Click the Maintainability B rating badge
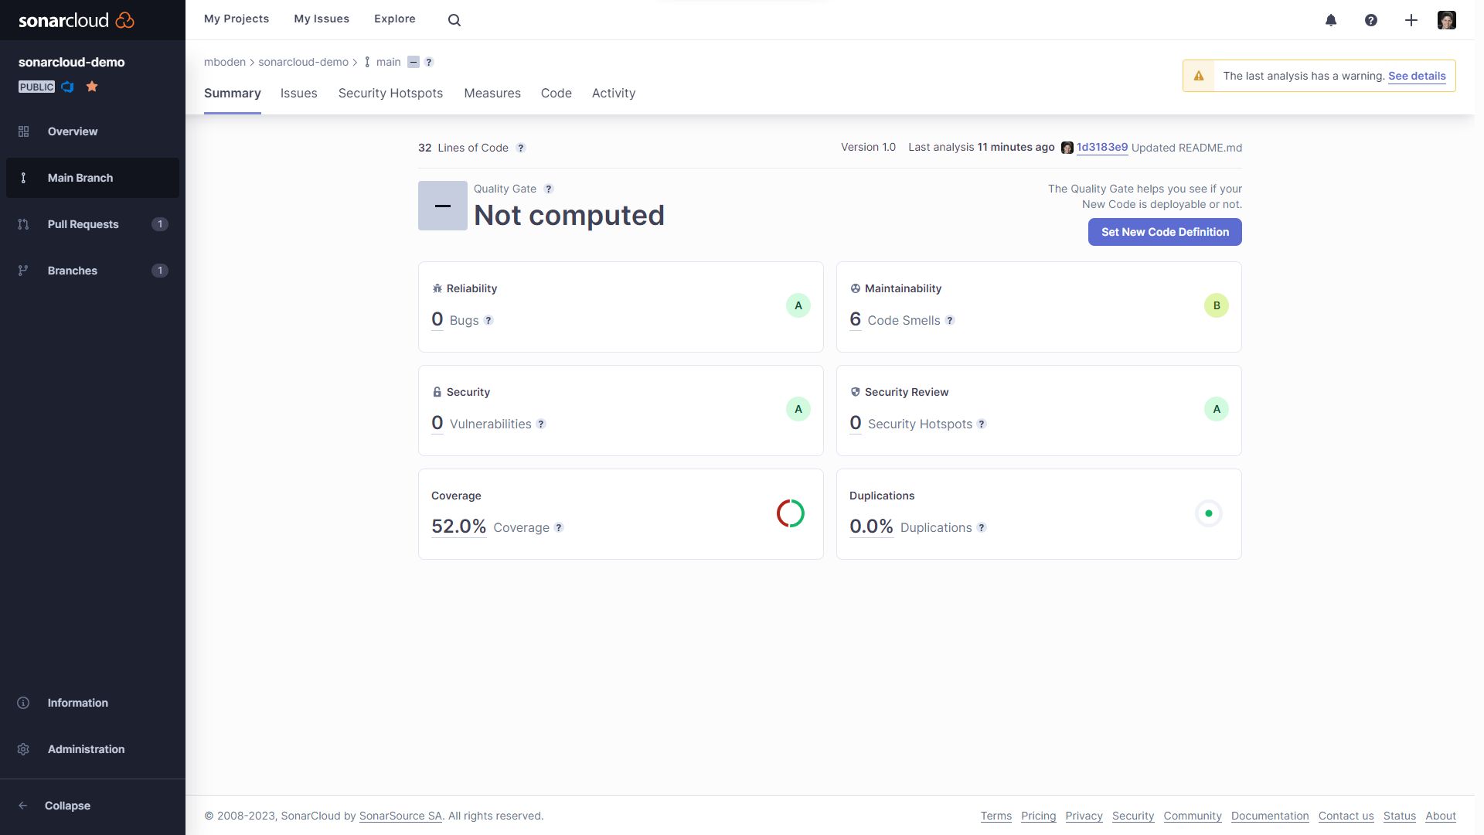The image size is (1484, 835). click(1217, 305)
